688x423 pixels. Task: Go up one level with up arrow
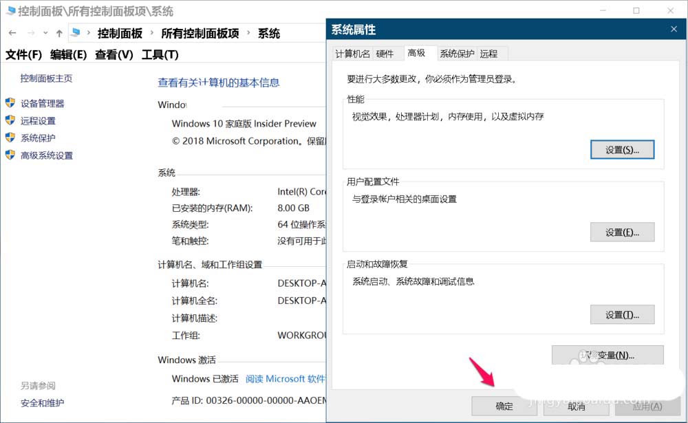59,33
